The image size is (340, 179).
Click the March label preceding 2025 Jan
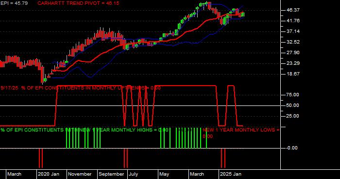pos(197,174)
